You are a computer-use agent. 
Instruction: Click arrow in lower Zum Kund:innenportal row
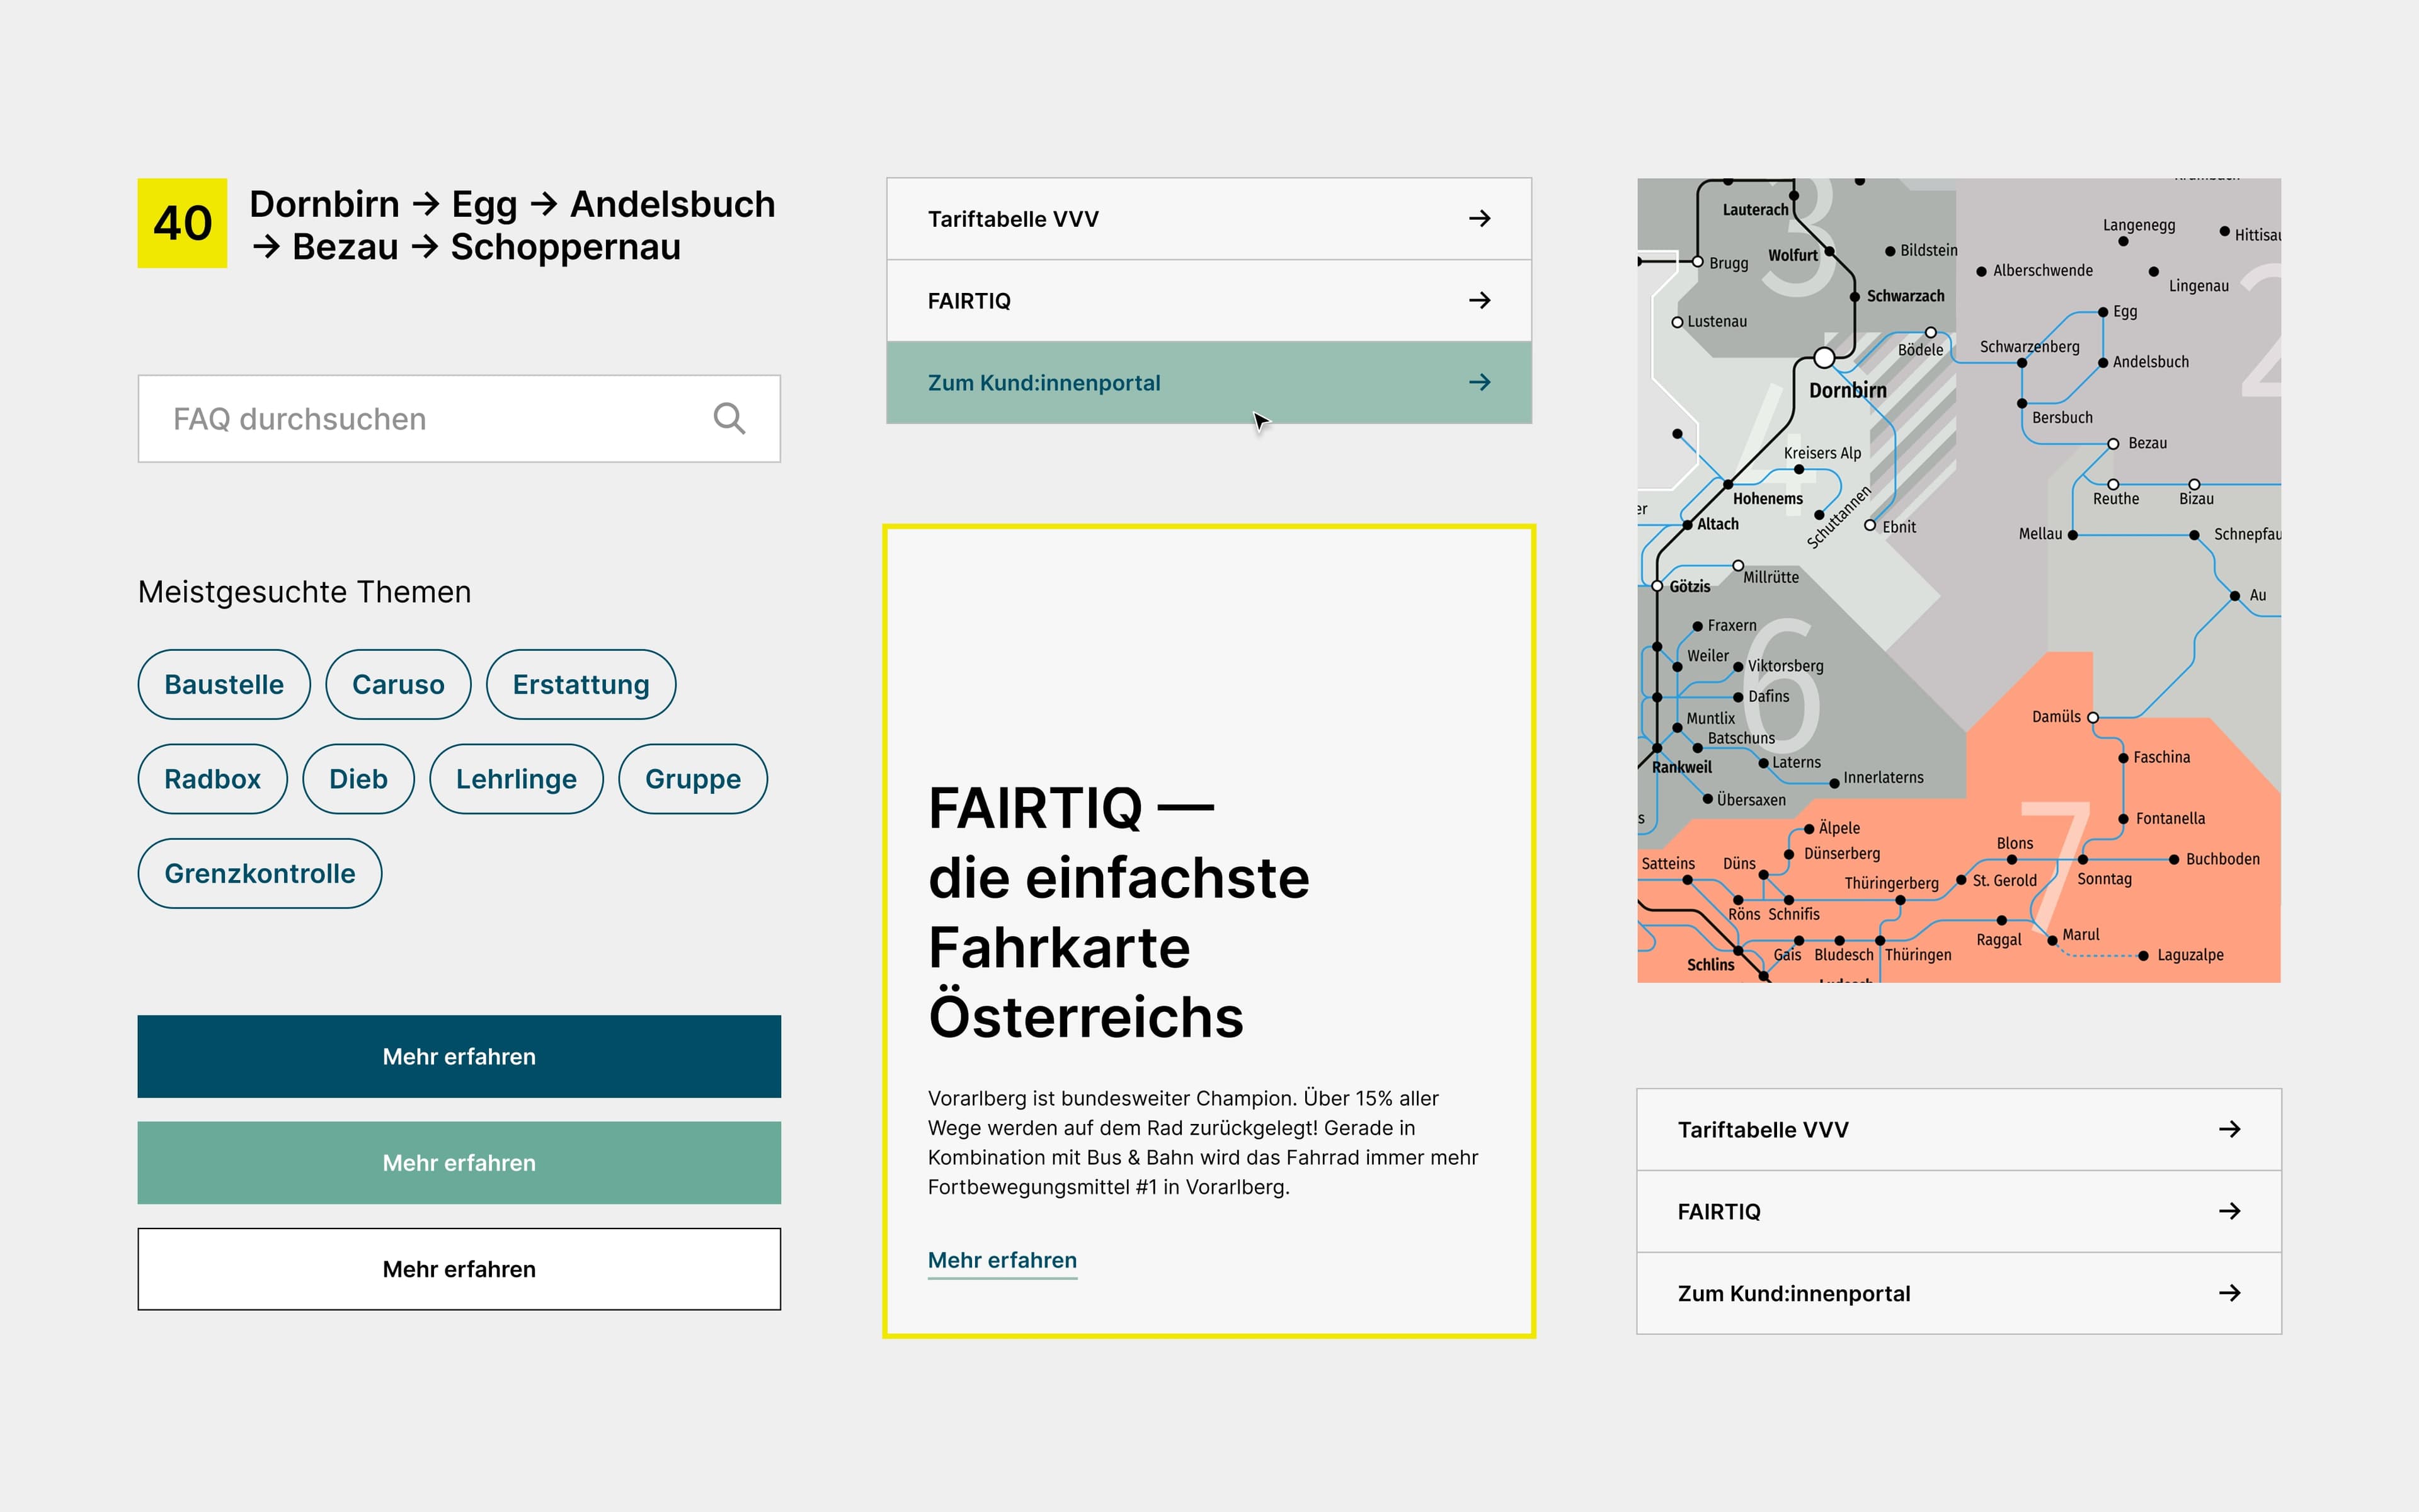pyautogui.click(x=2229, y=1293)
